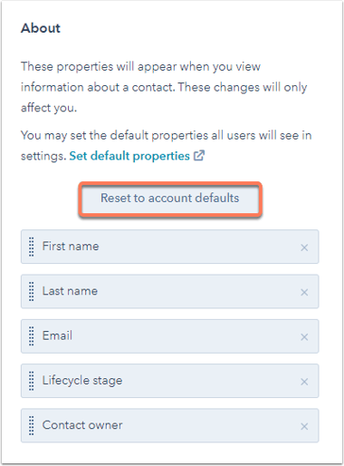Open the Set default properties link
The height and width of the screenshot is (466, 344).
tap(129, 156)
